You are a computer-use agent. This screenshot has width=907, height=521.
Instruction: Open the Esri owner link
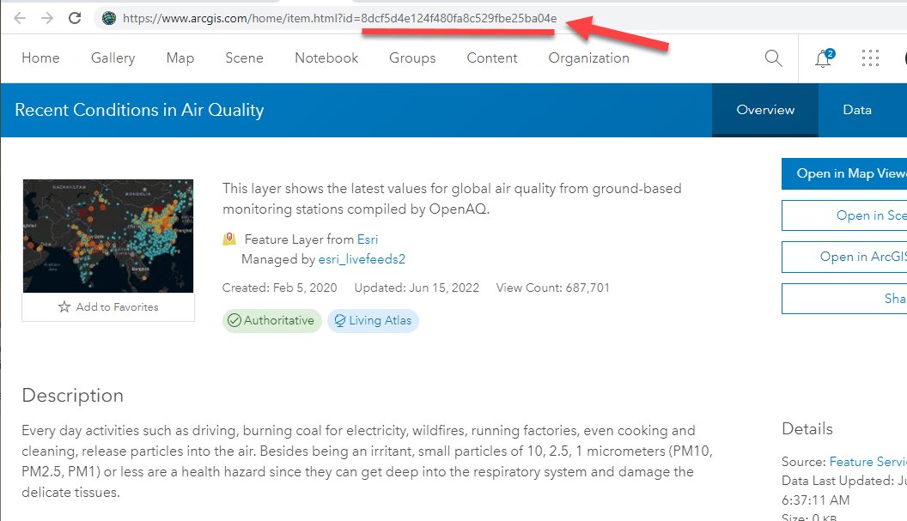coord(368,239)
